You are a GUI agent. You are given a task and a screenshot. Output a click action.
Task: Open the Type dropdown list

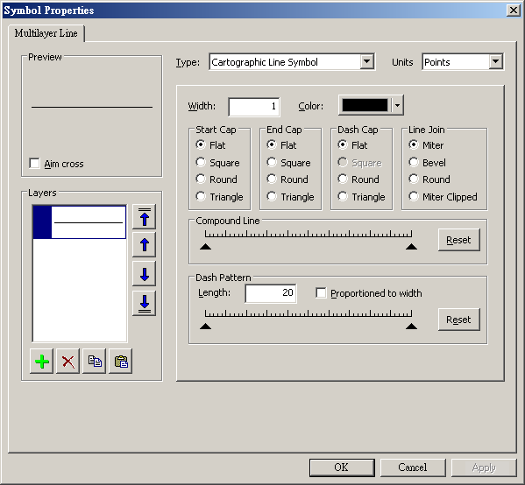366,61
